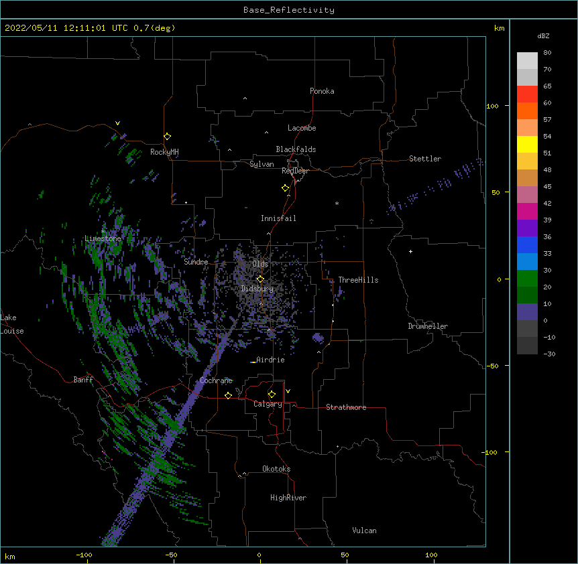Click the RedDeer city label
Screen dimensions: 578x564
pyautogui.click(x=295, y=171)
